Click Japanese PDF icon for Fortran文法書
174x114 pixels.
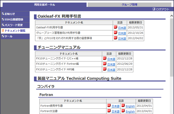coord(109,111)
